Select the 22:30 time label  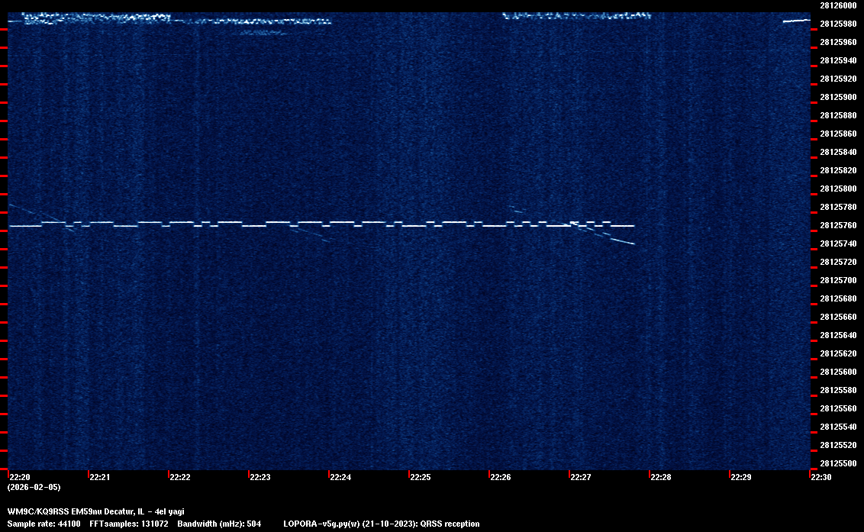pos(820,478)
